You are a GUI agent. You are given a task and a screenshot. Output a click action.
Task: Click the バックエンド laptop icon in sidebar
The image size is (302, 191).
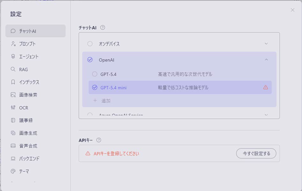(x=13, y=158)
